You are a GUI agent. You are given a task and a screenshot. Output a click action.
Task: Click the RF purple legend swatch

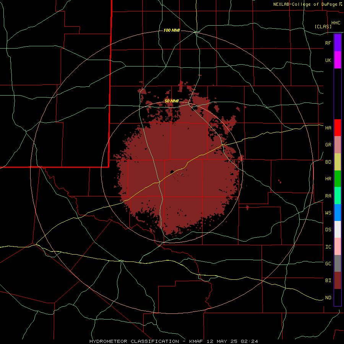click(x=338, y=43)
